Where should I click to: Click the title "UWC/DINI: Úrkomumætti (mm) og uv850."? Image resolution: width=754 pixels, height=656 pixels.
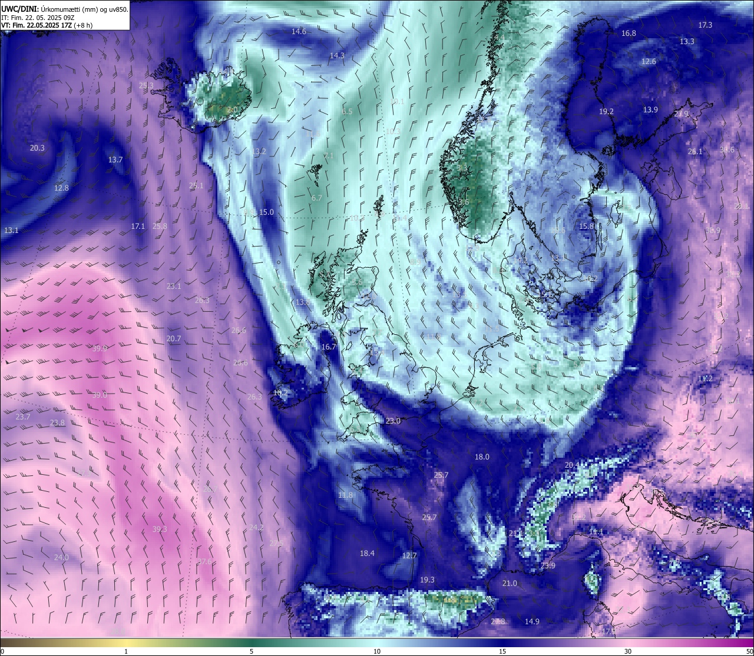pyautogui.click(x=65, y=9)
